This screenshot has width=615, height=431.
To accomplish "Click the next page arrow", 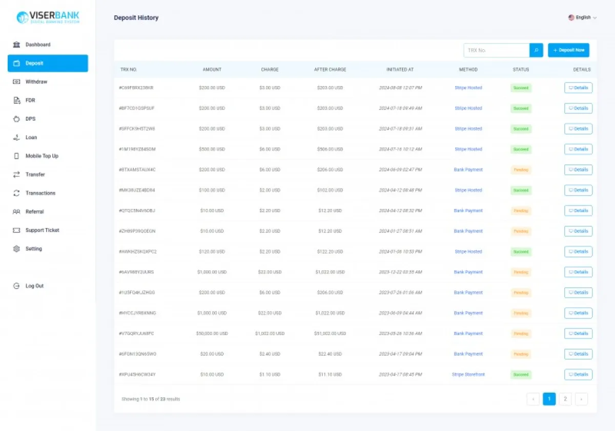I will tap(581, 399).
